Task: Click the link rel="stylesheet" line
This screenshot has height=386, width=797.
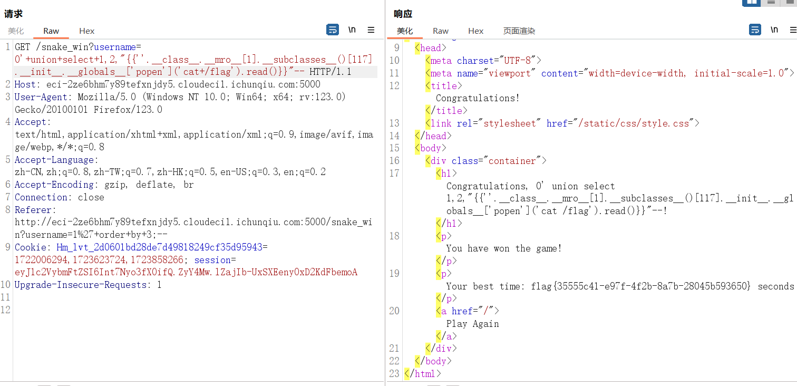Action: pos(562,123)
